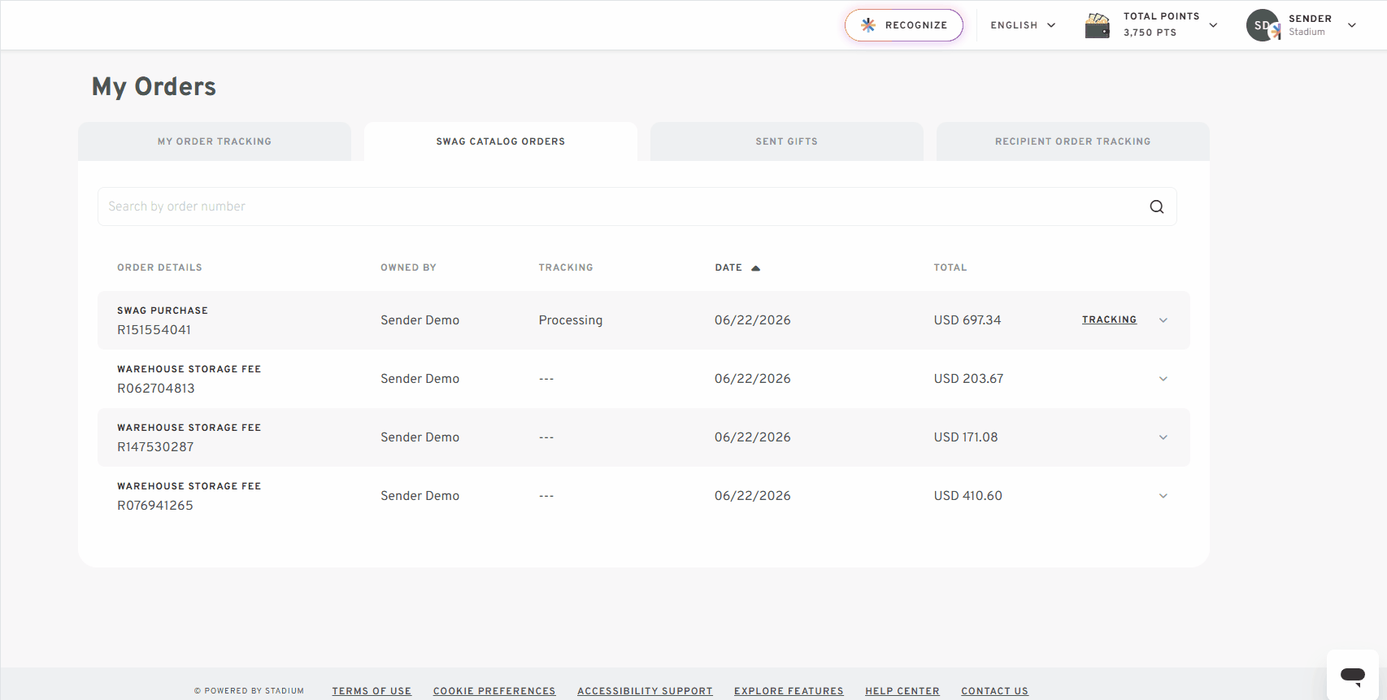Switch to Sent Gifts tab
The height and width of the screenshot is (700, 1387).
(x=787, y=141)
